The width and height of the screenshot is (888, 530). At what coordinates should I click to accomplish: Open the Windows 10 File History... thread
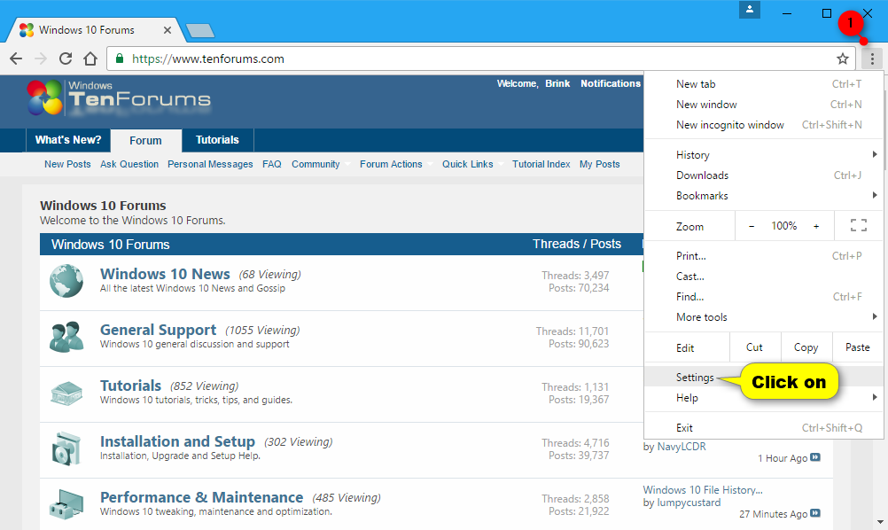click(703, 490)
